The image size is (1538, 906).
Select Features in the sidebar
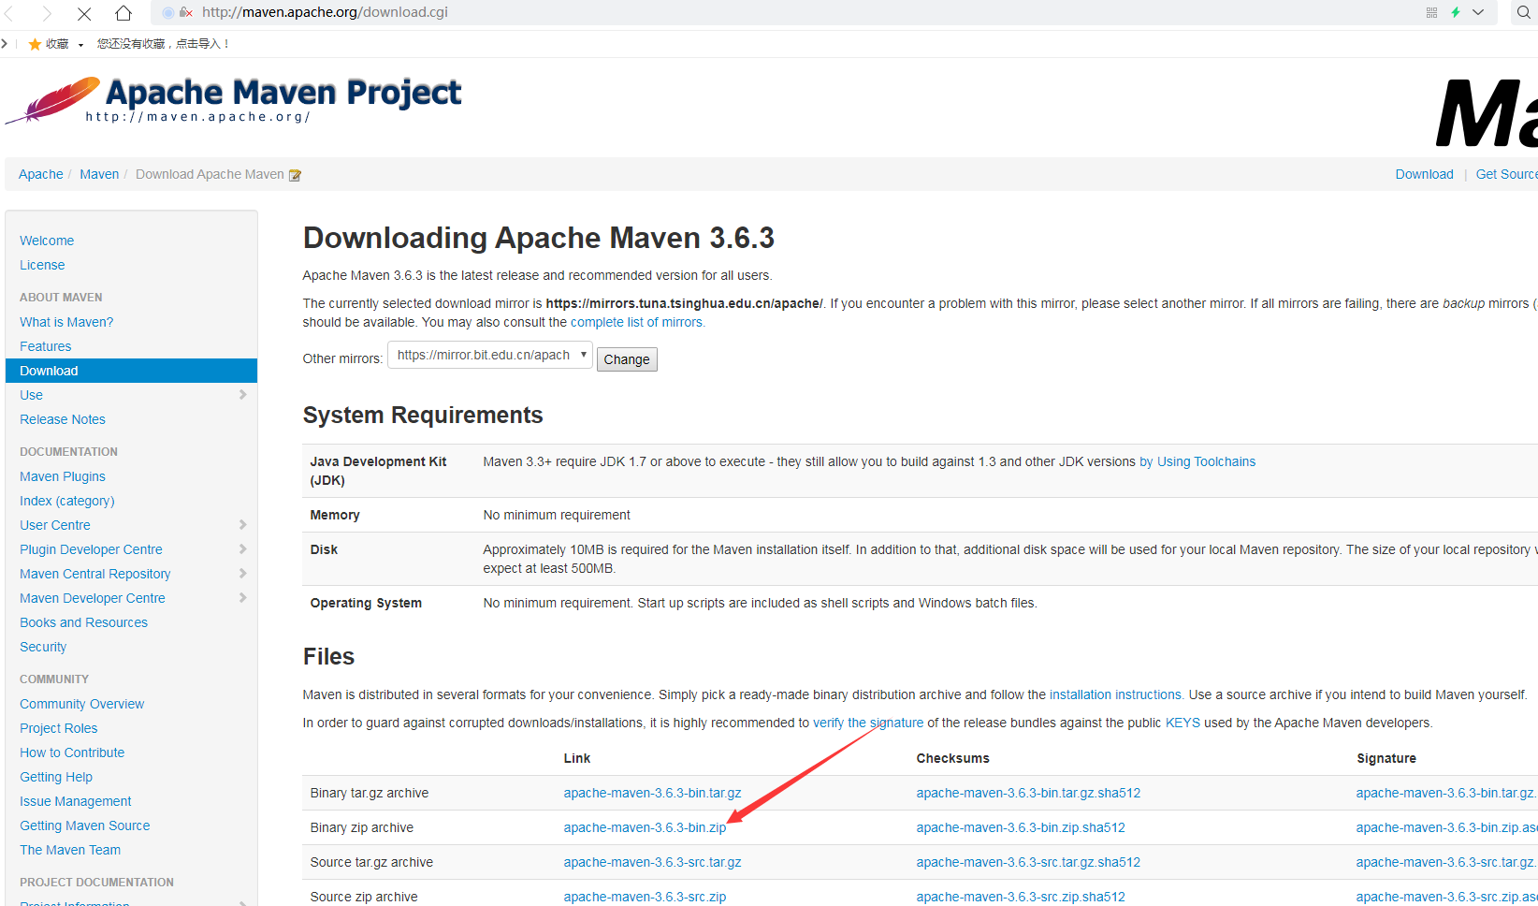[x=45, y=346]
